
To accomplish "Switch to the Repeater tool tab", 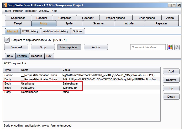I will (161, 23).
